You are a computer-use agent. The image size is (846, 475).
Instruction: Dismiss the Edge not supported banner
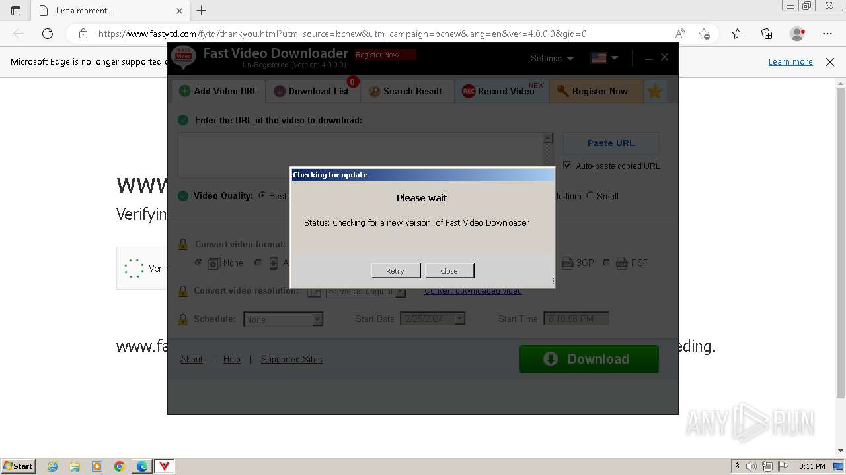tap(830, 61)
